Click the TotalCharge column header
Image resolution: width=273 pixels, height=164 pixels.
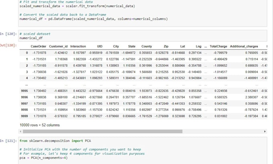(x=218, y=47)
